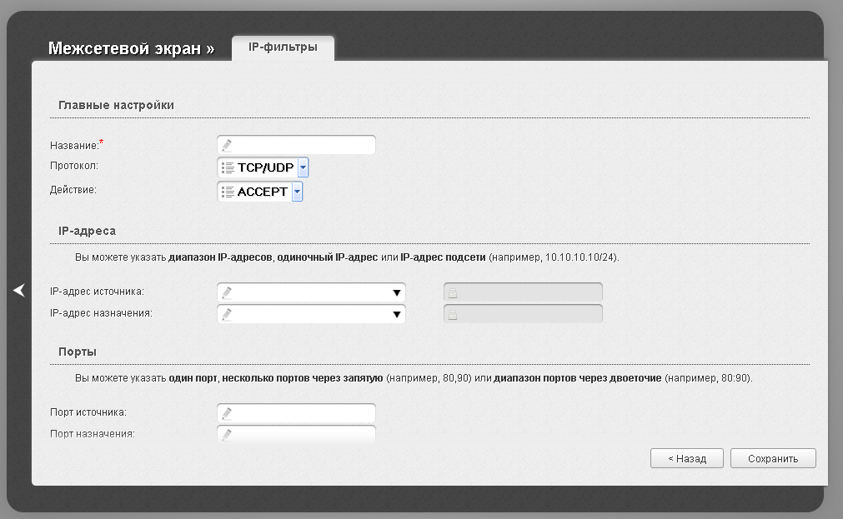Click list icon in Протокол selector
This screenshot has width=843, height=519.
(x=228, y=167)
